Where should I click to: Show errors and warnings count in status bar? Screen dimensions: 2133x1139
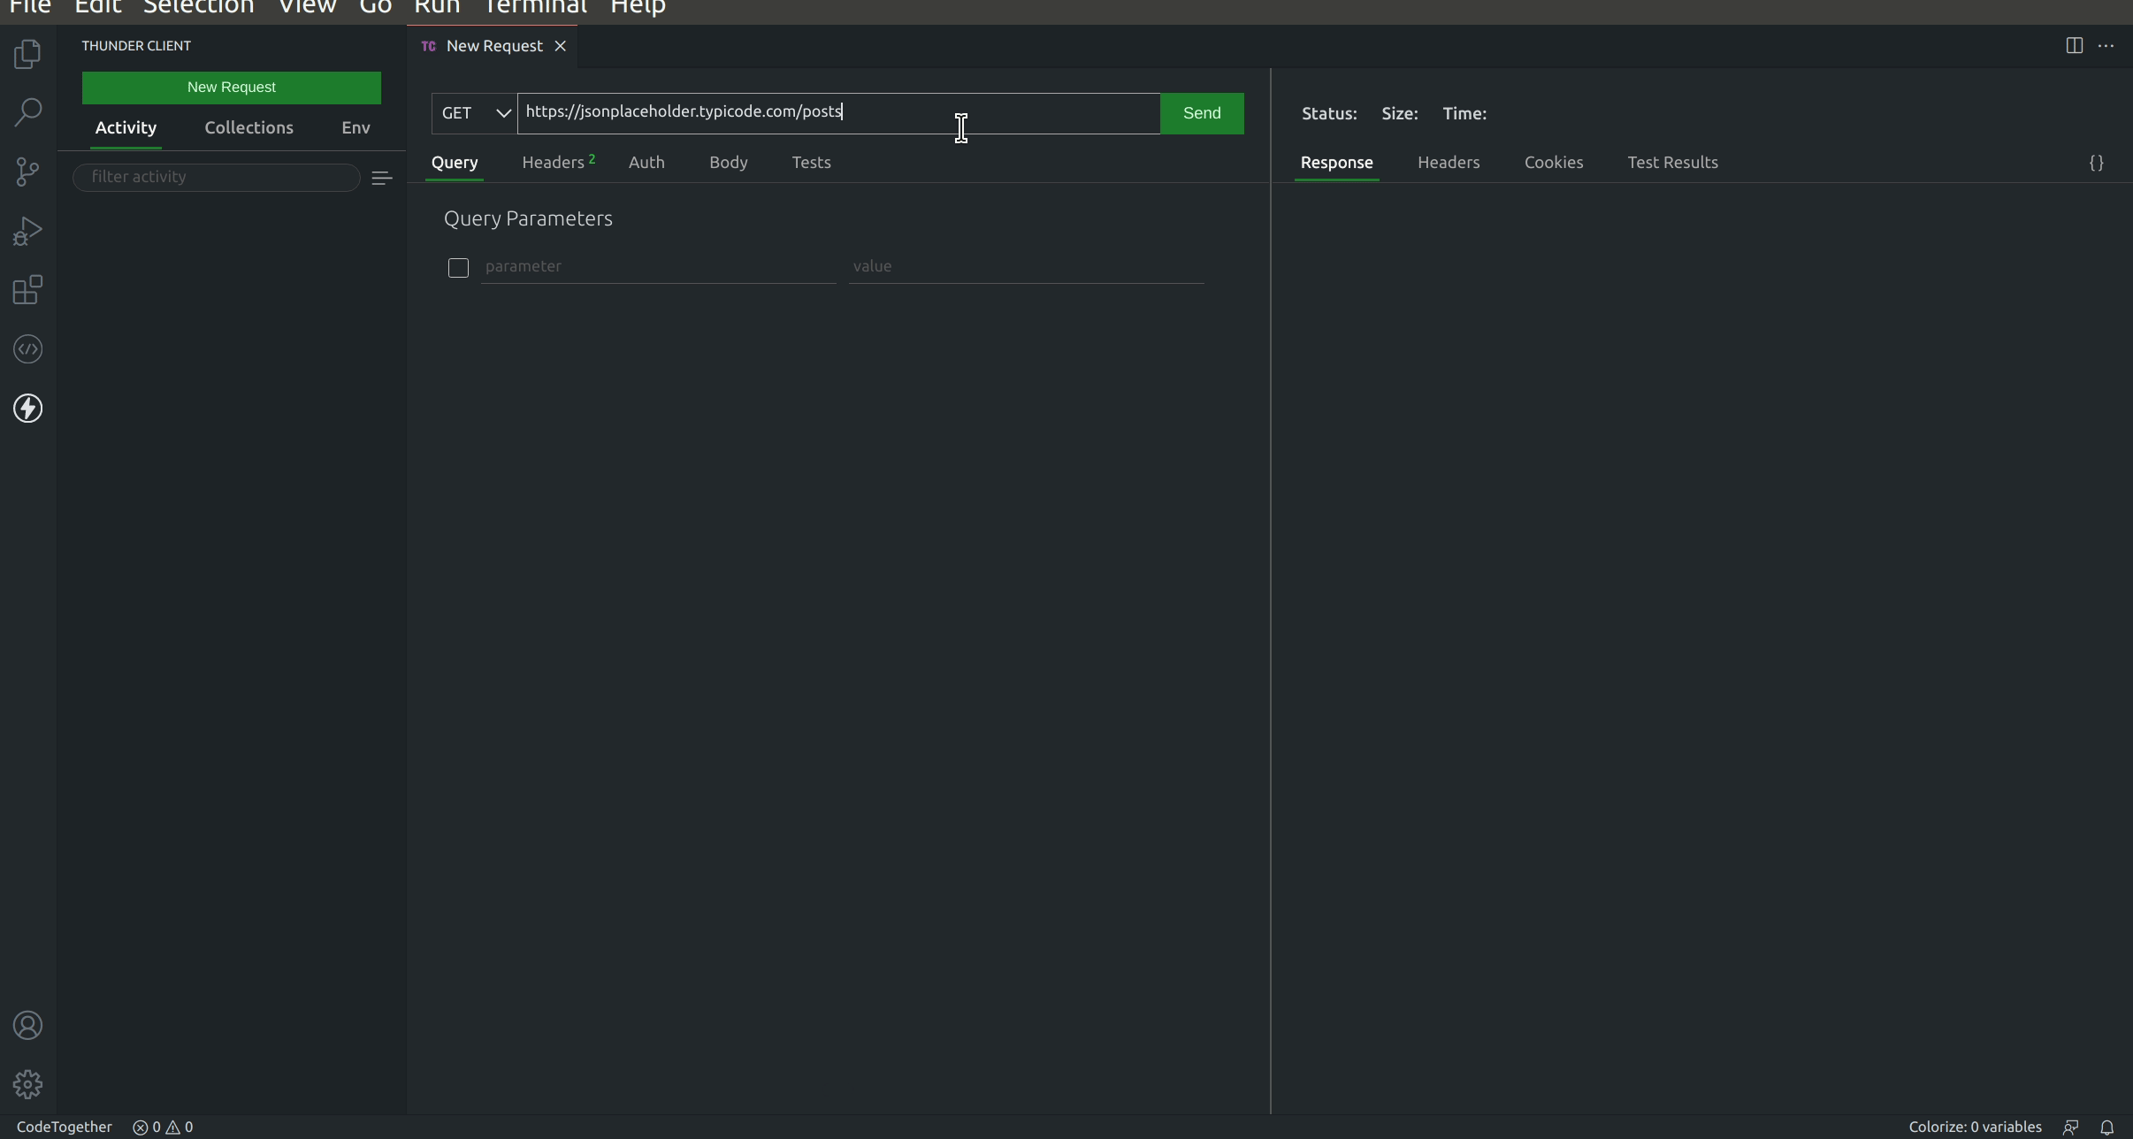click(x=163, y=1128)
